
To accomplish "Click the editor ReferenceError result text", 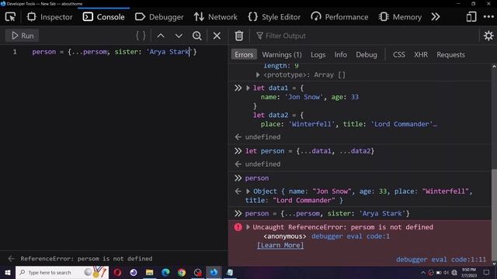I will 86,258.
